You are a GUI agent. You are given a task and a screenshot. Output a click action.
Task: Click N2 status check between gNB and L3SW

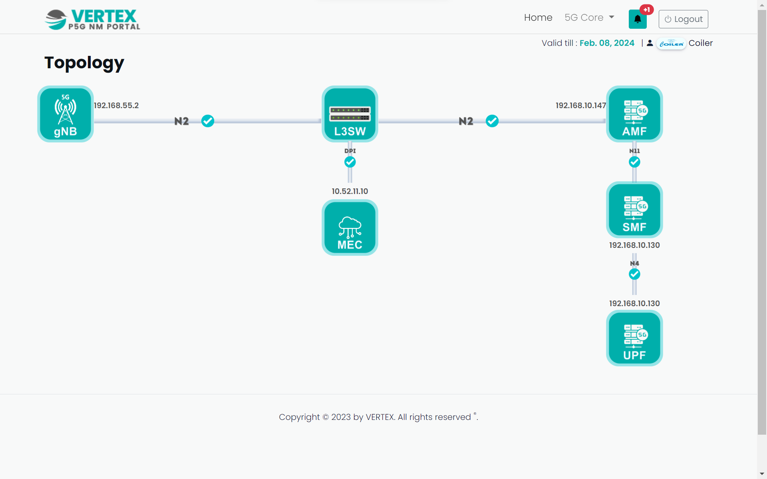point(208,121)
